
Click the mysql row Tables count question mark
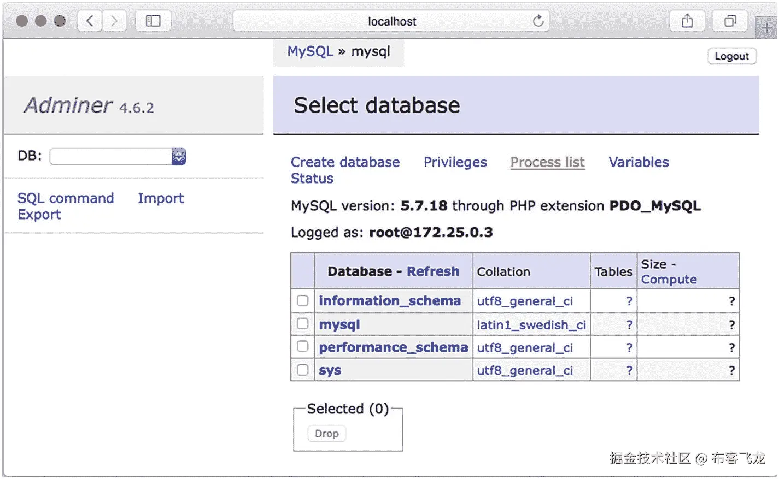point(629,324)
